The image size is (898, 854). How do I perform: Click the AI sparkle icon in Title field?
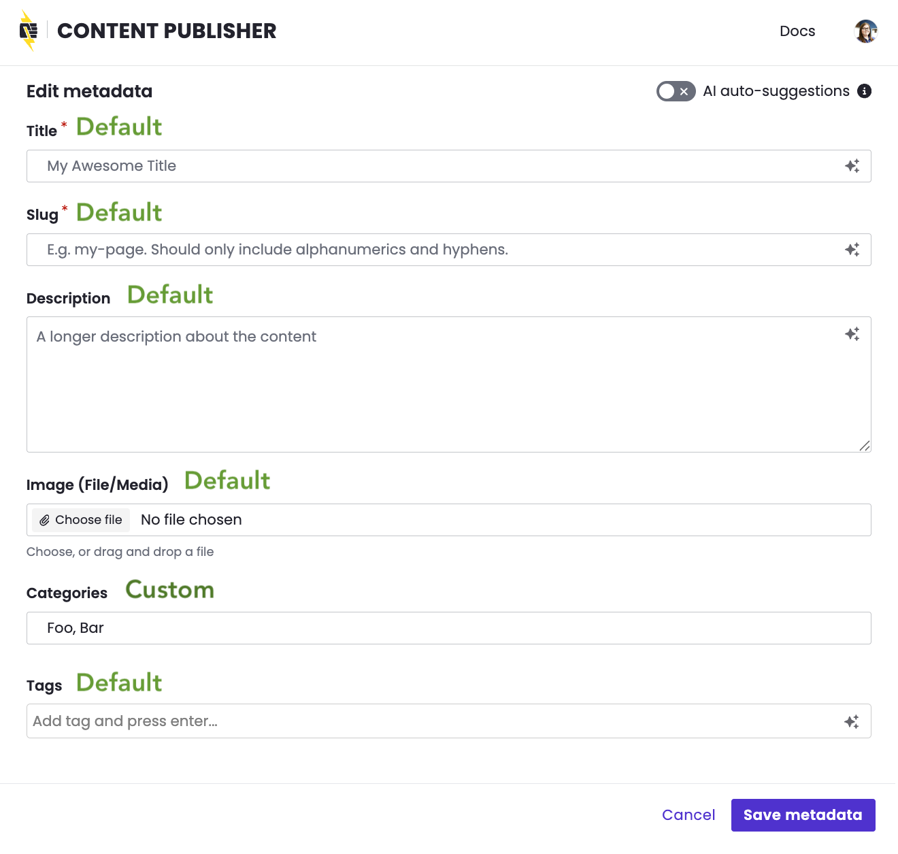852,166
